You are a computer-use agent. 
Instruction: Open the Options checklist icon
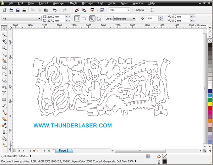pyautogui.click(x=152, y=10)
